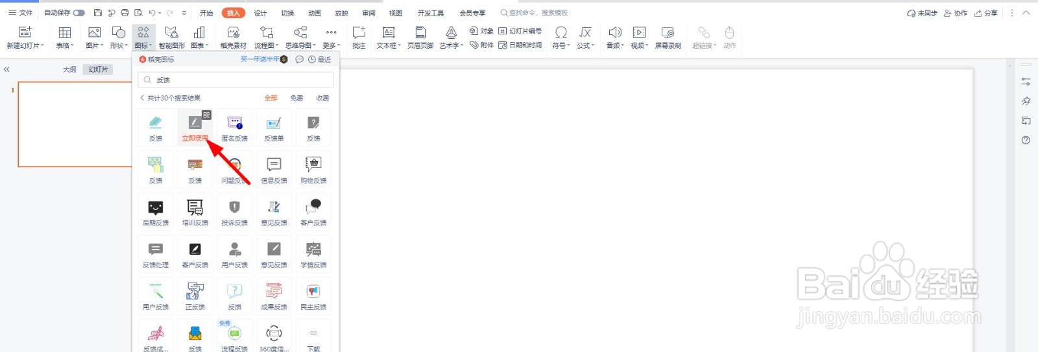
Task: Click the search field containing 反馈
Action: [x=235, y=80]
